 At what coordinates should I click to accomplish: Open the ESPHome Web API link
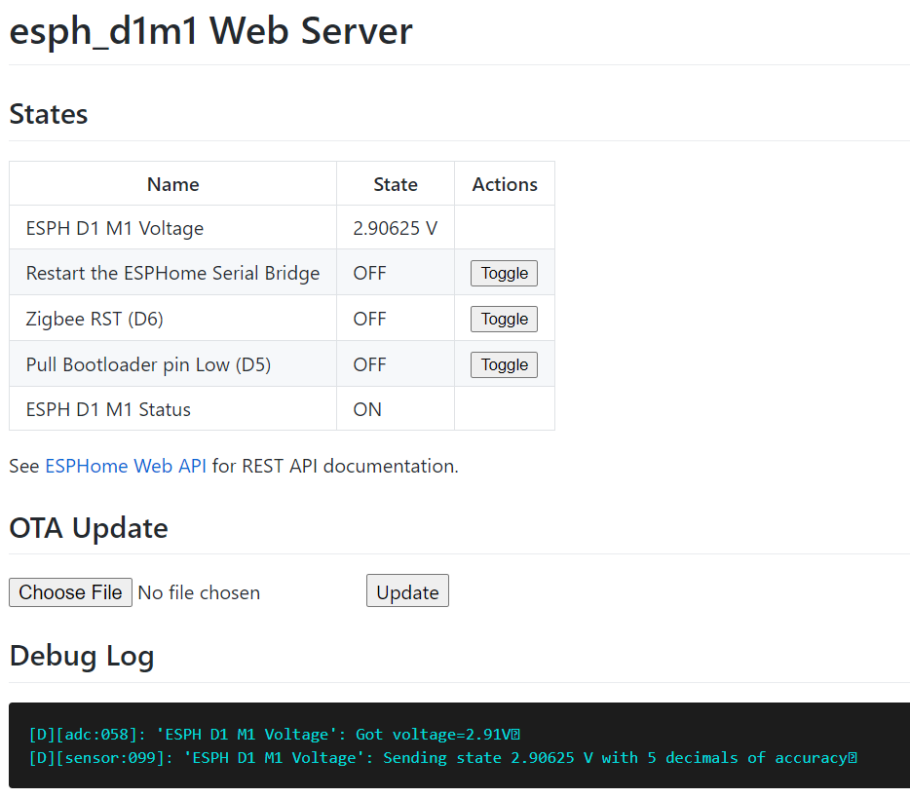125,466
